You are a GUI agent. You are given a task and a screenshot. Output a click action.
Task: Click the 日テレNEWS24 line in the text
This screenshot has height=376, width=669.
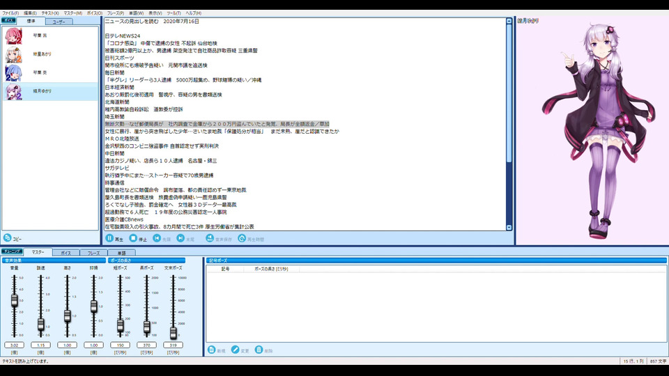click(123, 36)
